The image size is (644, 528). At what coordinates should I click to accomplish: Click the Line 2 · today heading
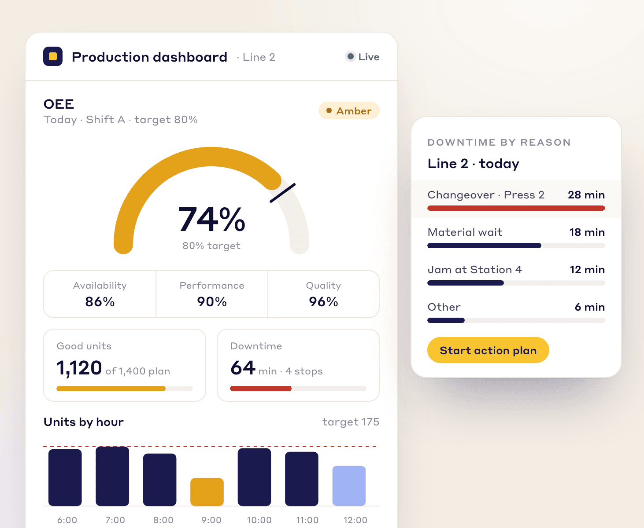[474, 164]
